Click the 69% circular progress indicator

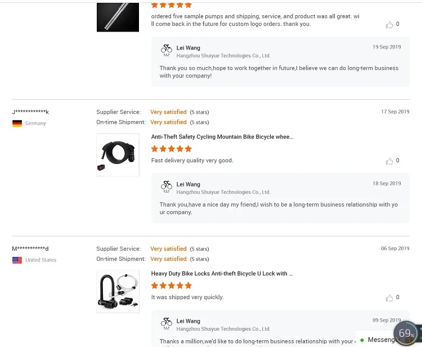[x=406, y=333]
